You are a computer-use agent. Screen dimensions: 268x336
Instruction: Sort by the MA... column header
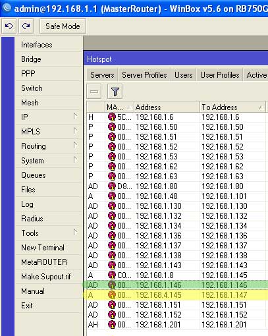click(119, 107)
